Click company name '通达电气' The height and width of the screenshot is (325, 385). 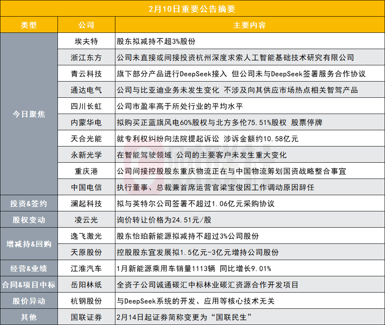(x=86, y=90)
